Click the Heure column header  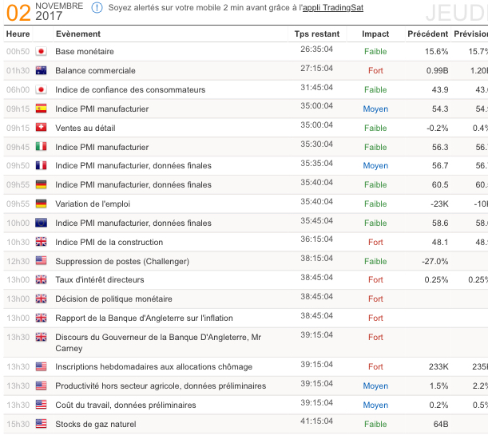pos(18,34)
